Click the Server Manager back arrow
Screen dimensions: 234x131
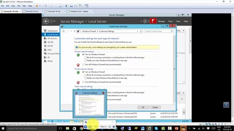46,21
